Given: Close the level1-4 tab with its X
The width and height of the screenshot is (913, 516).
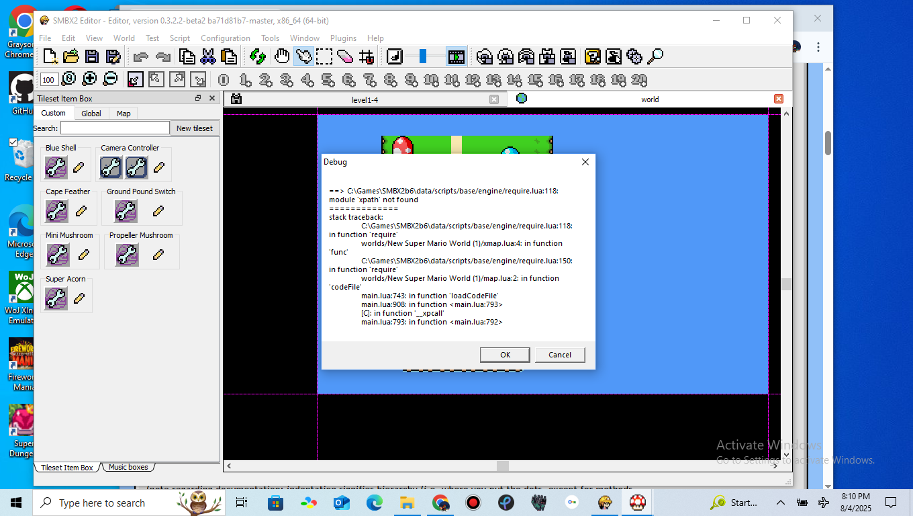Looking at the screenshot, I should click(494, 99).
